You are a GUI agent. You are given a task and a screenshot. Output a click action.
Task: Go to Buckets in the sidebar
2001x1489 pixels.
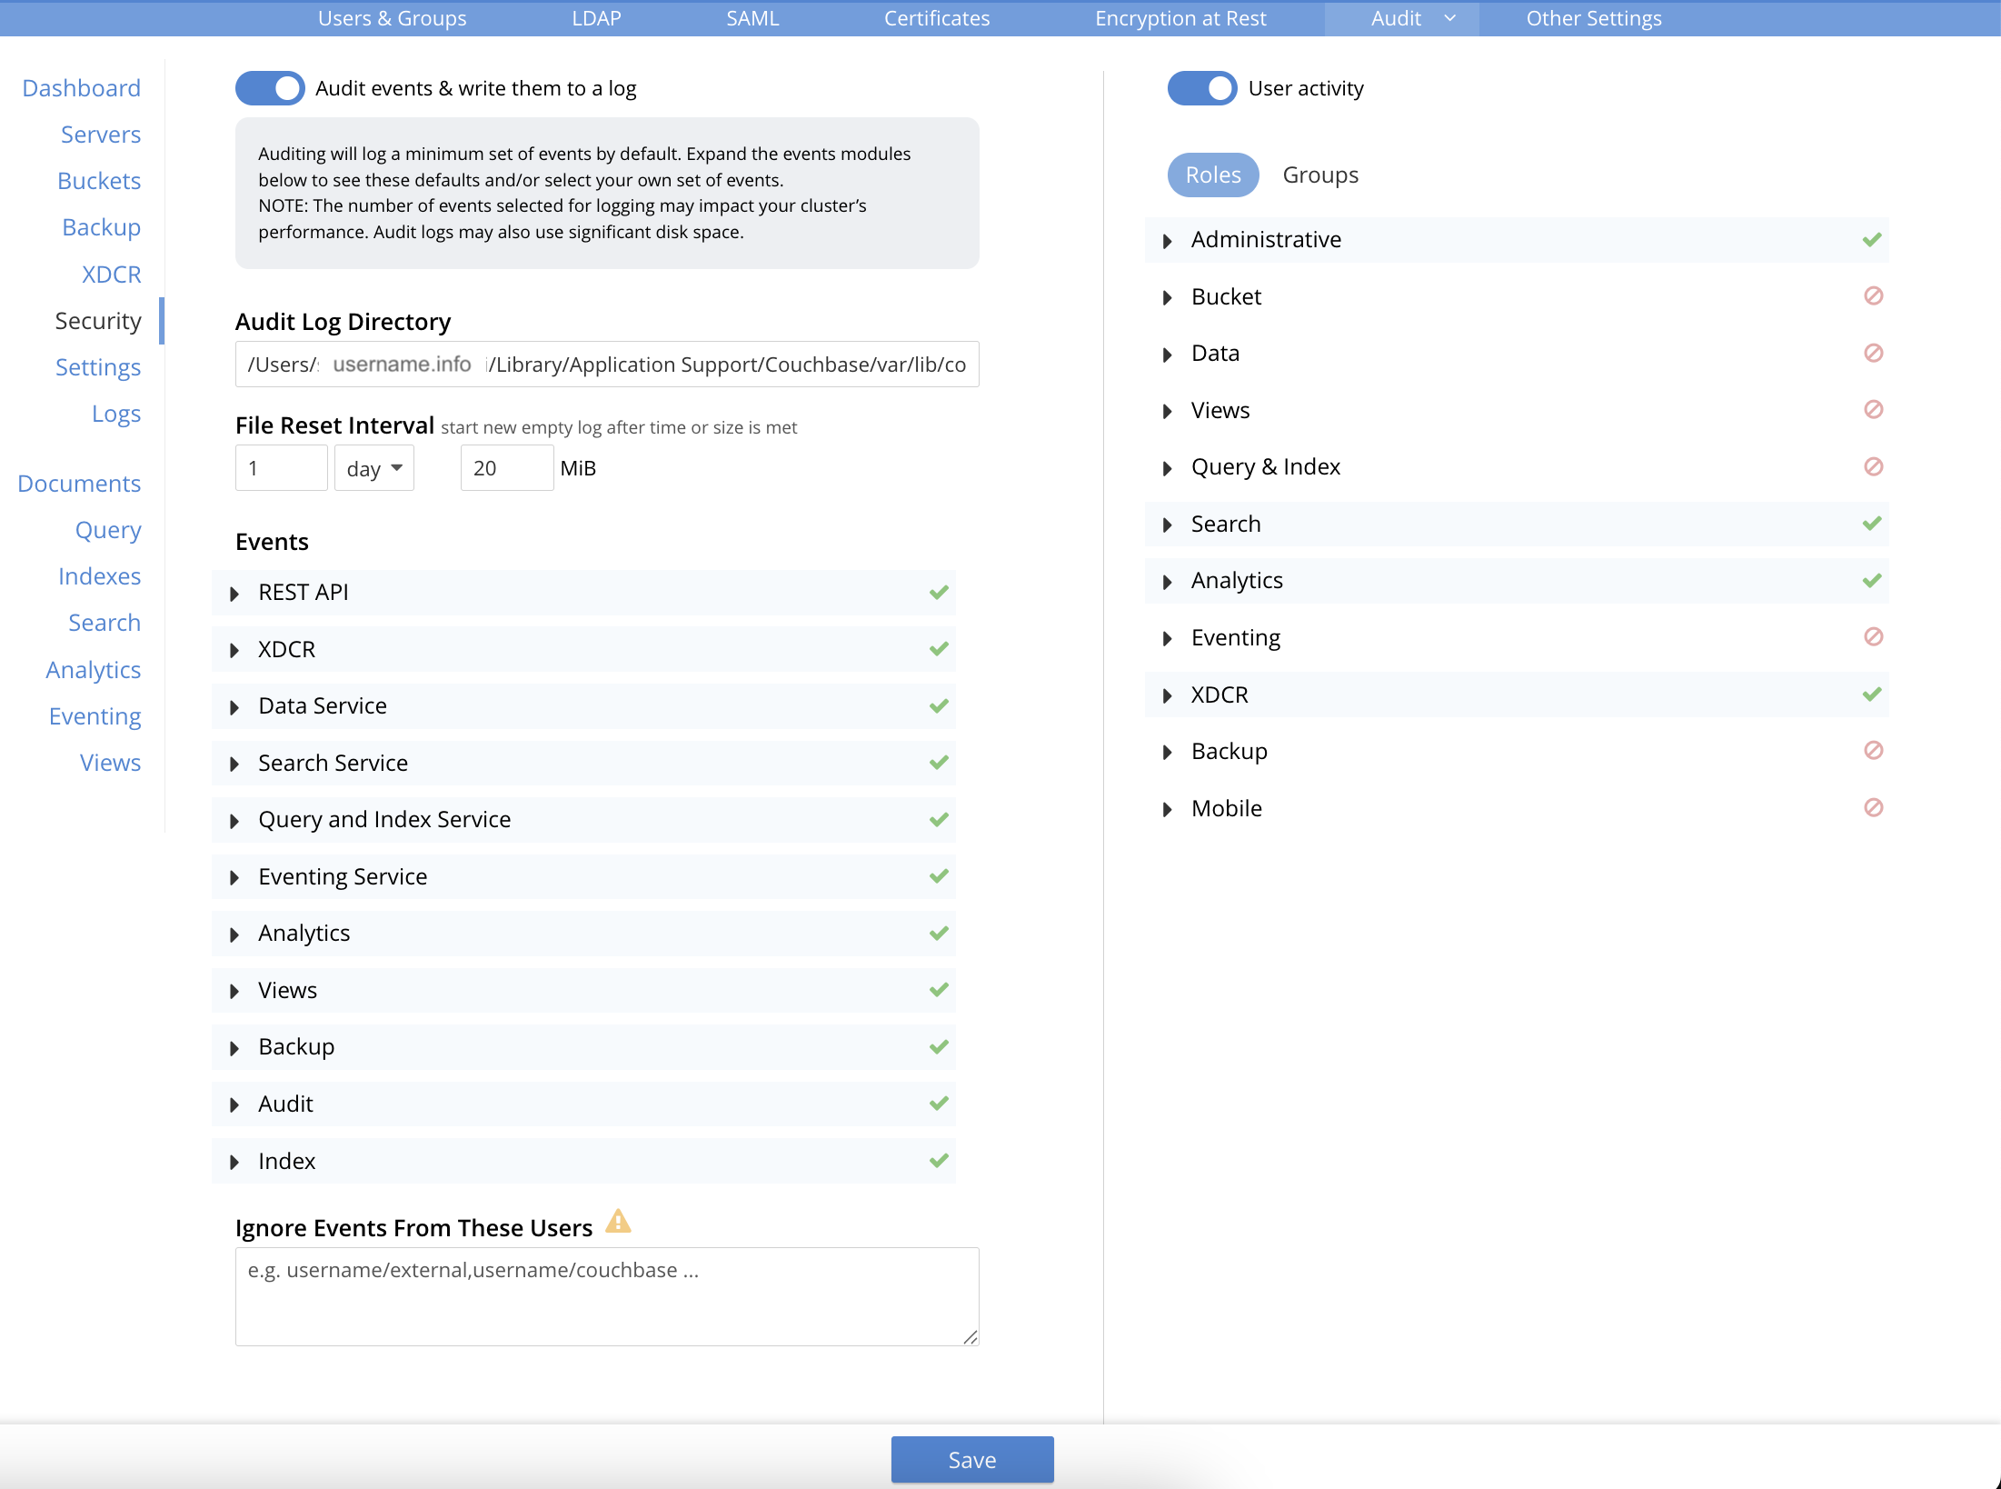click(99, 181)
